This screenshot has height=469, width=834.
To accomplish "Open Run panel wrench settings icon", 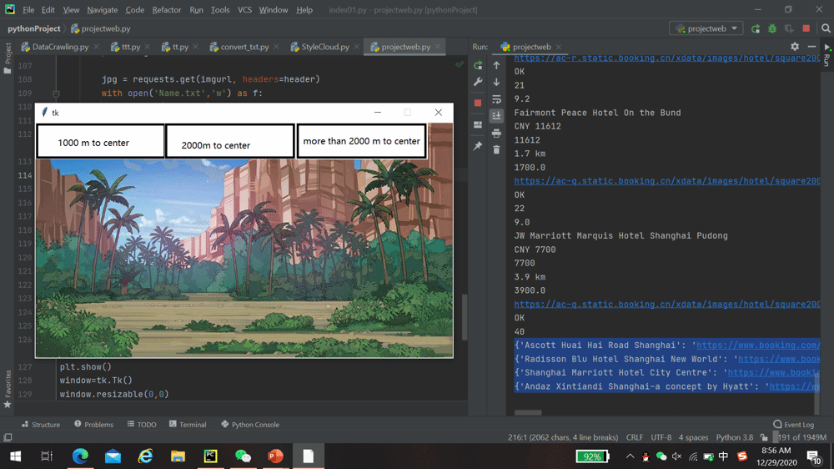I will (478, 82).
